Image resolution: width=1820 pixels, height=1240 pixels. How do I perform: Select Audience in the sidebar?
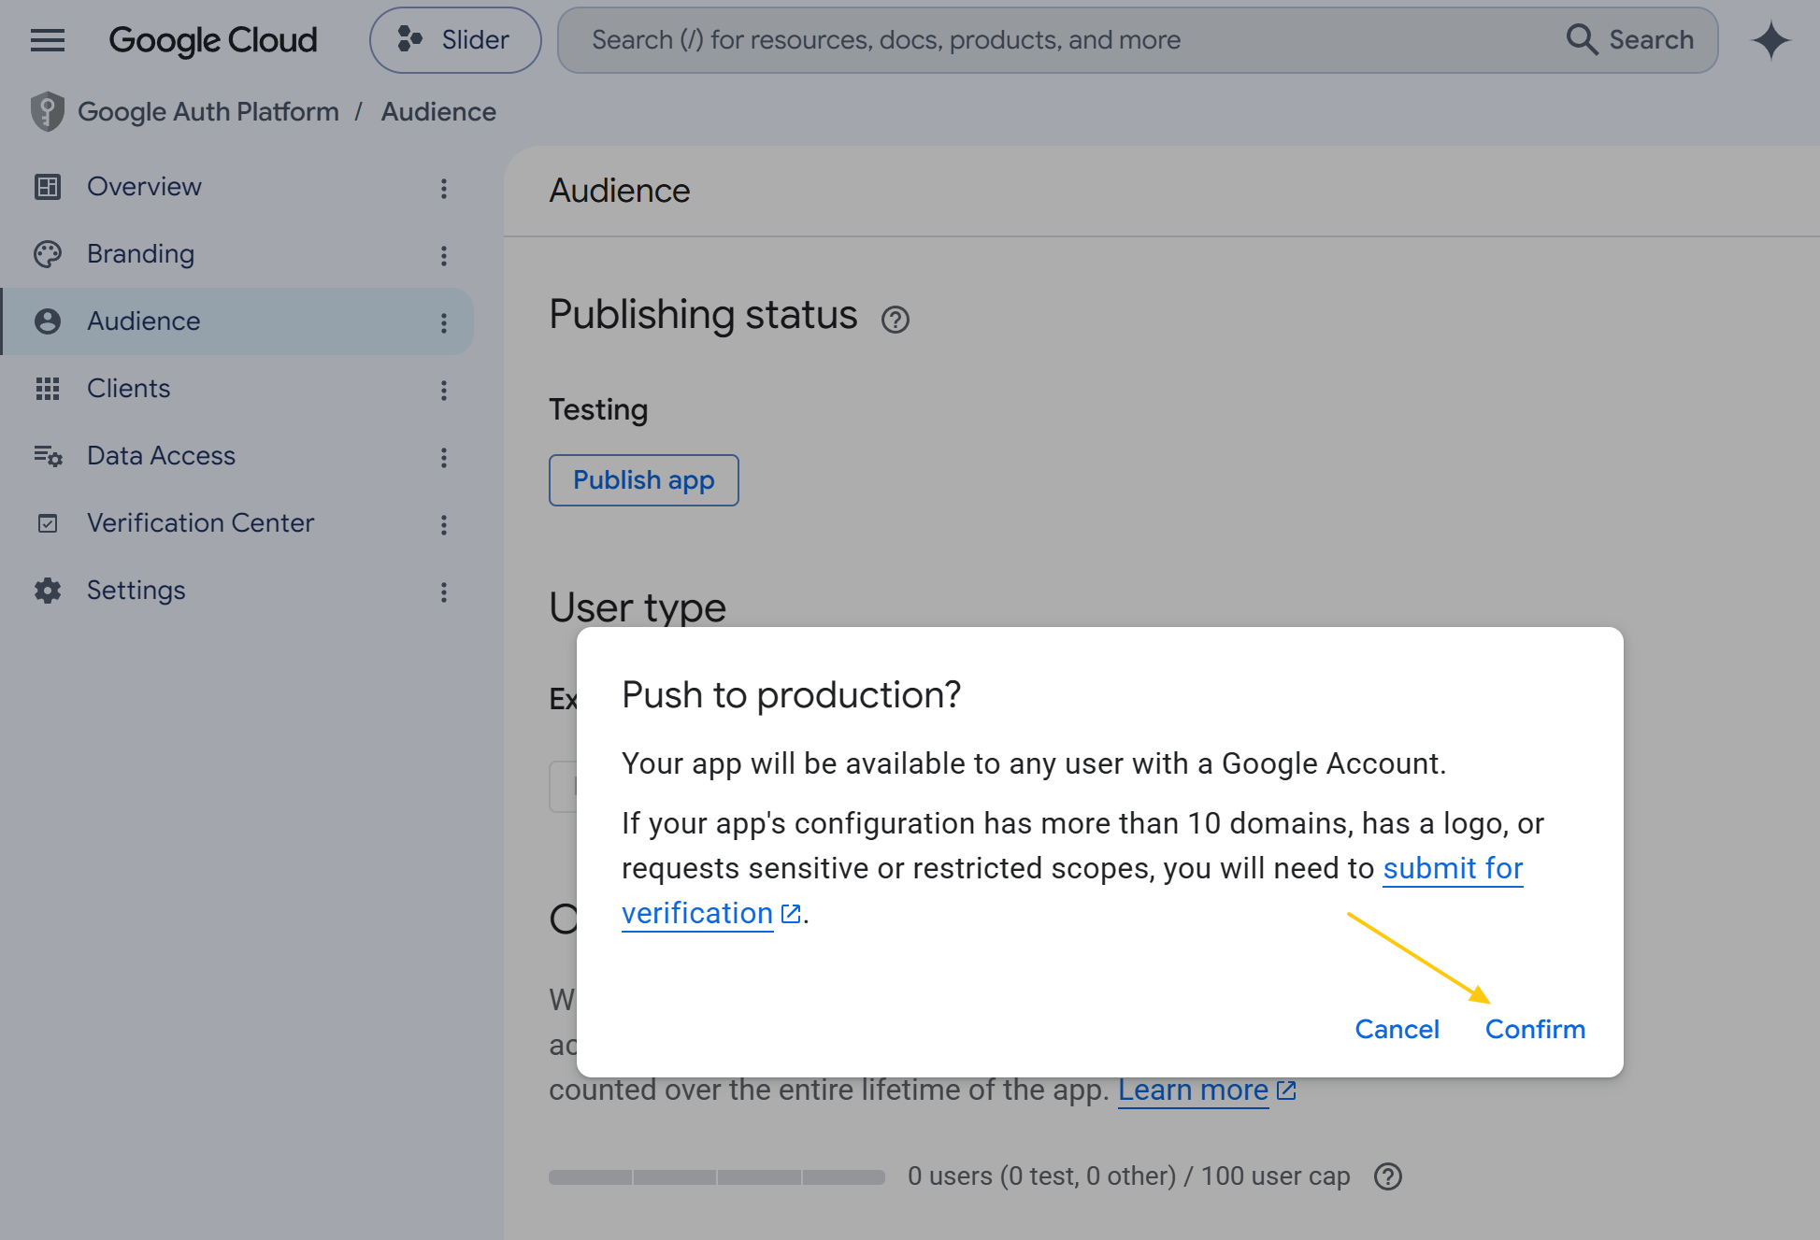tap(237, 321)
